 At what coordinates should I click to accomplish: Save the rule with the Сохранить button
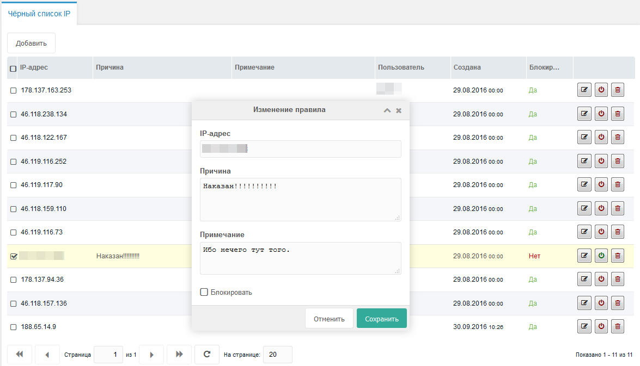point(381,318)
